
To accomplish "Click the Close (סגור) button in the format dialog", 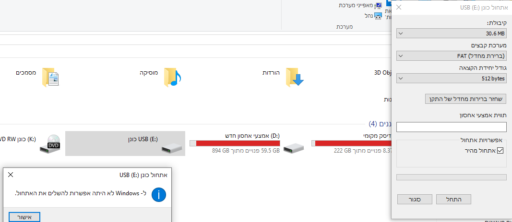I will click(x=415, y=199).
